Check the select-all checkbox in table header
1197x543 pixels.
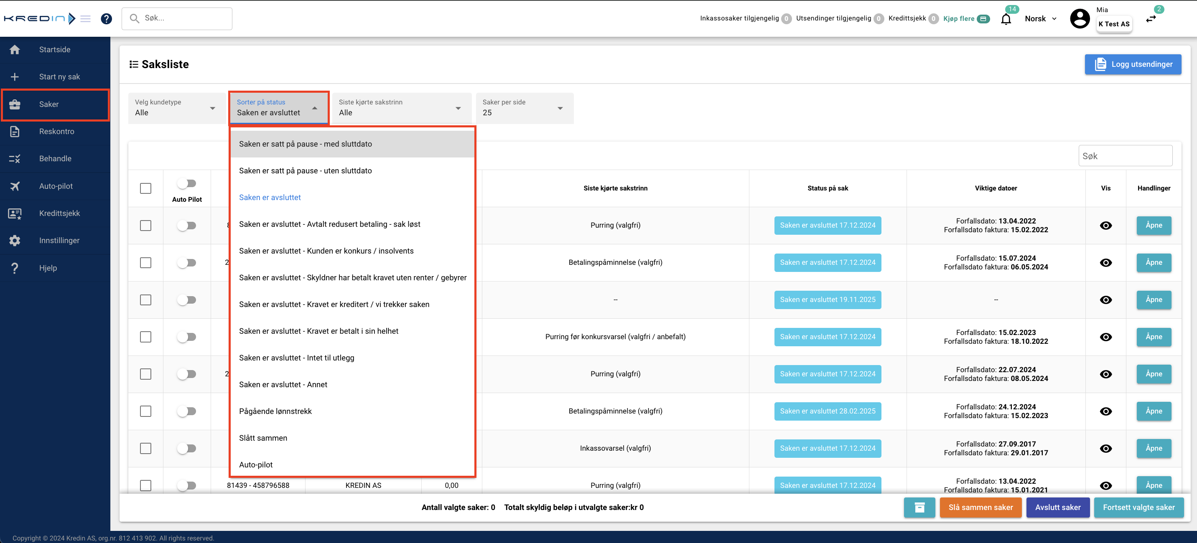point(145,188)
